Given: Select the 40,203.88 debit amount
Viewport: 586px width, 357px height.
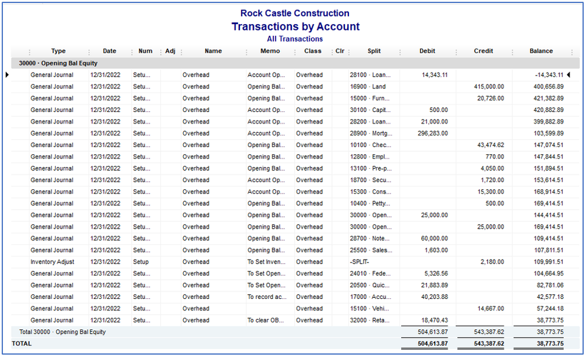Looking at the screenshot, I should click(434, 297).
